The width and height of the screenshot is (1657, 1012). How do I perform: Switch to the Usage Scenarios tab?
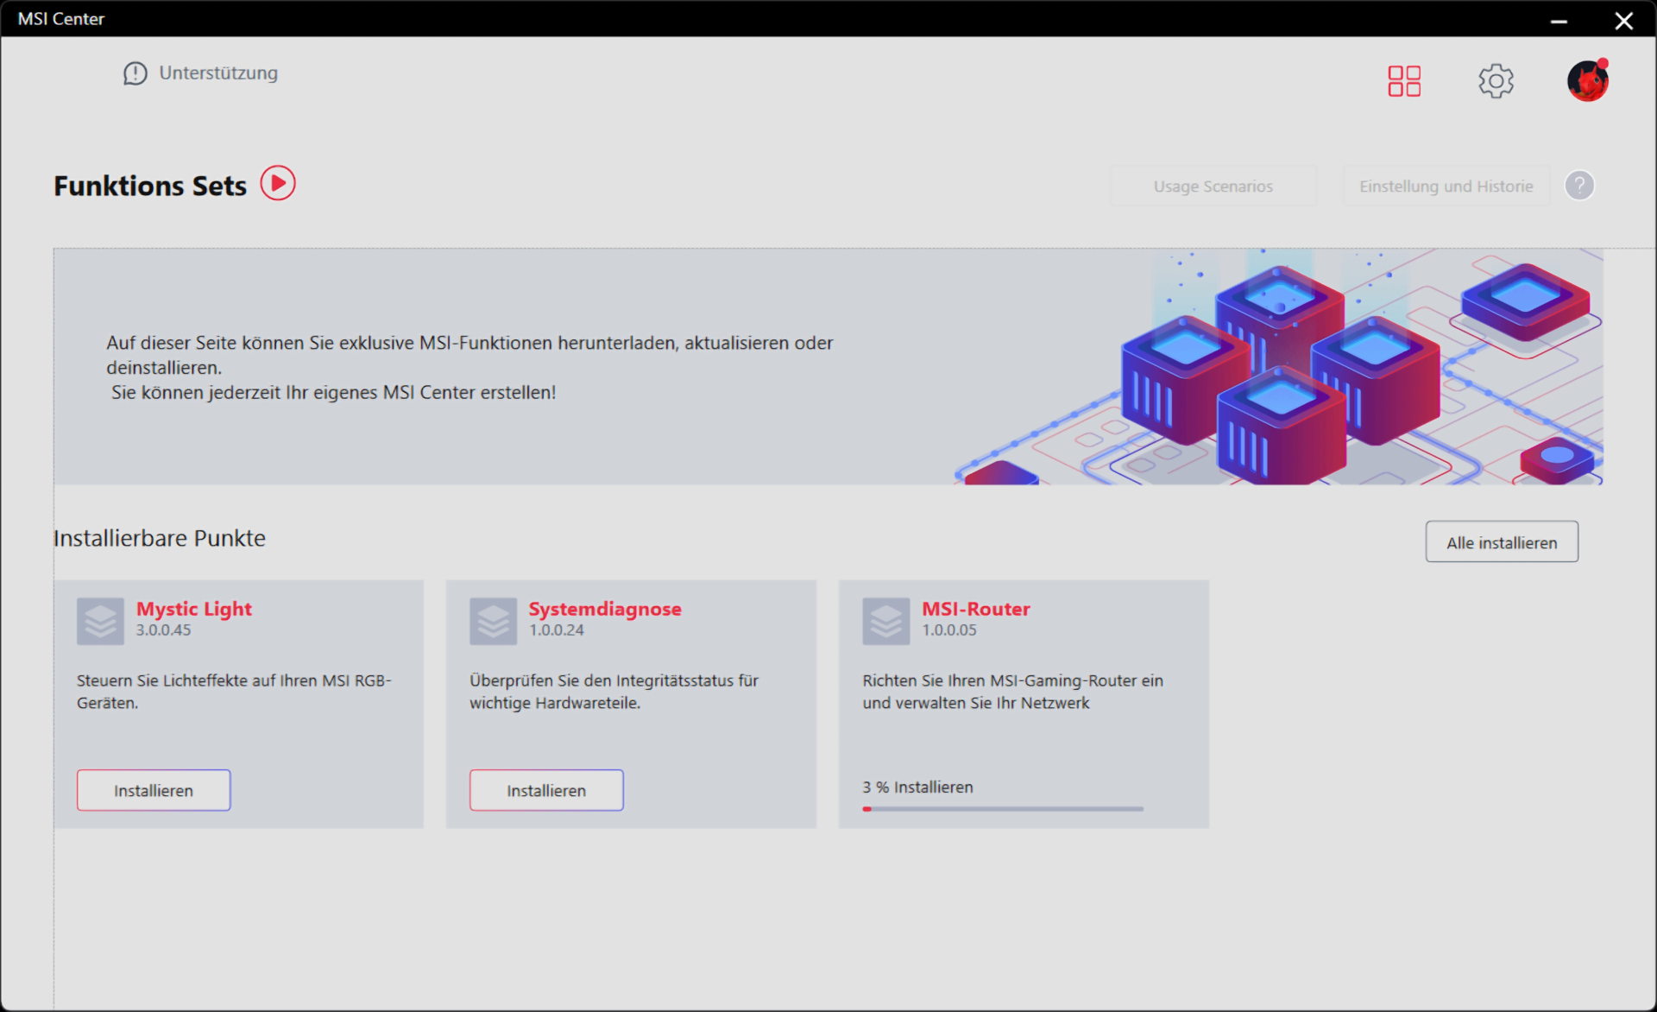(x=1213, y=186)
